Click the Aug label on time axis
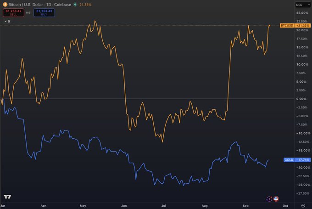Image resolution: width=312 pixels, height=209 pixels. 205,206
